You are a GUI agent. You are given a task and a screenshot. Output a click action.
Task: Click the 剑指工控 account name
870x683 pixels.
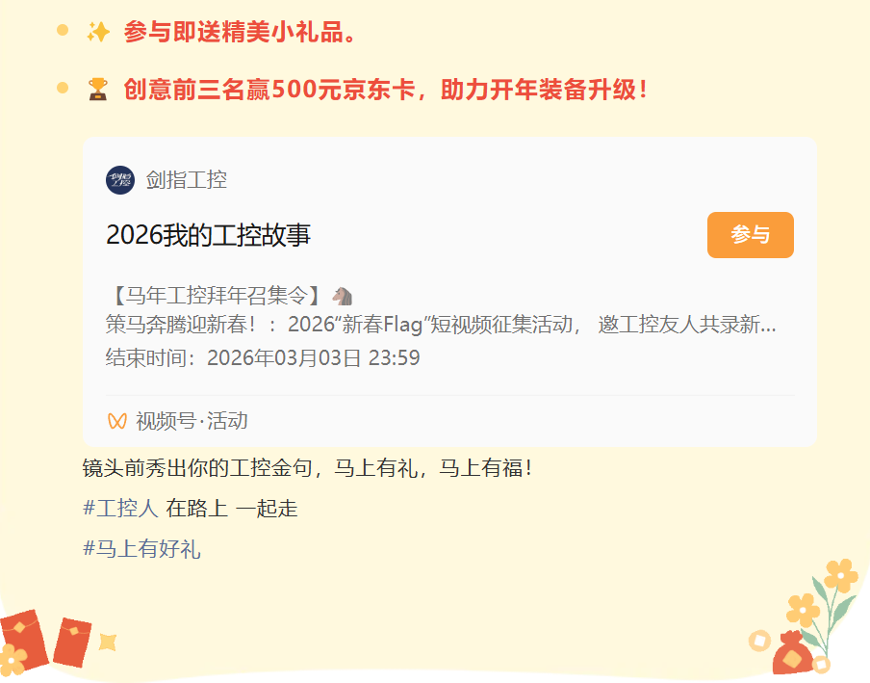[187, 180]
